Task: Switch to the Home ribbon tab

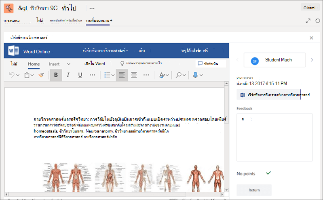Action: point(34,64)
